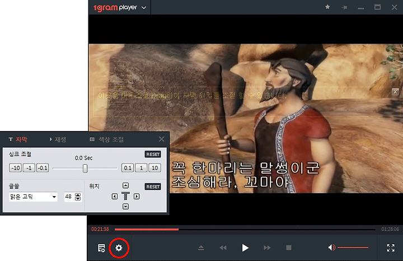Click the red playback progress bar
Image resolution: width=403 pixels, height=261 pixels.
[x=147, y=229]
